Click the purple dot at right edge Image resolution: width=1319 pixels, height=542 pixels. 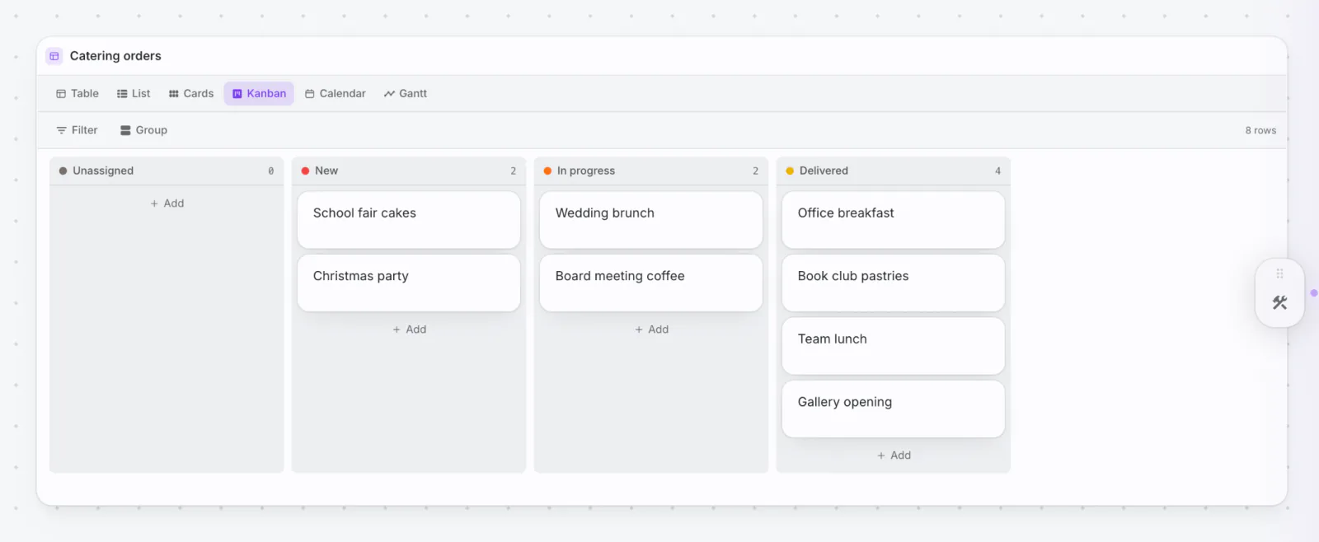pos(1314,293)
